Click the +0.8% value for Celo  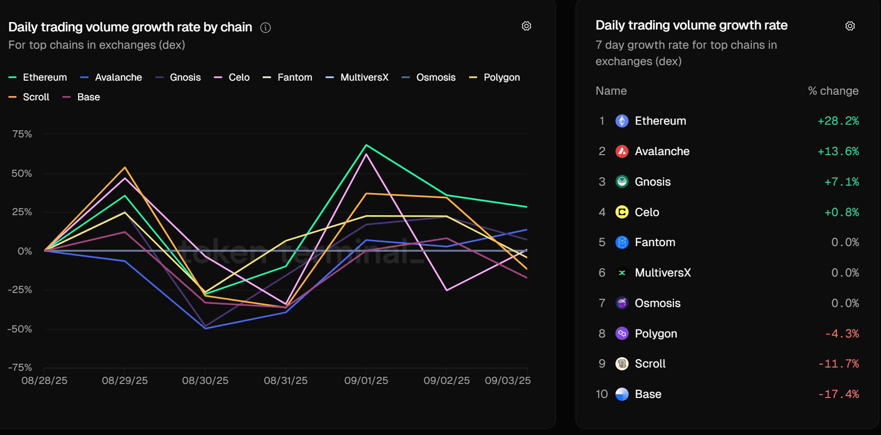(842, 212)
